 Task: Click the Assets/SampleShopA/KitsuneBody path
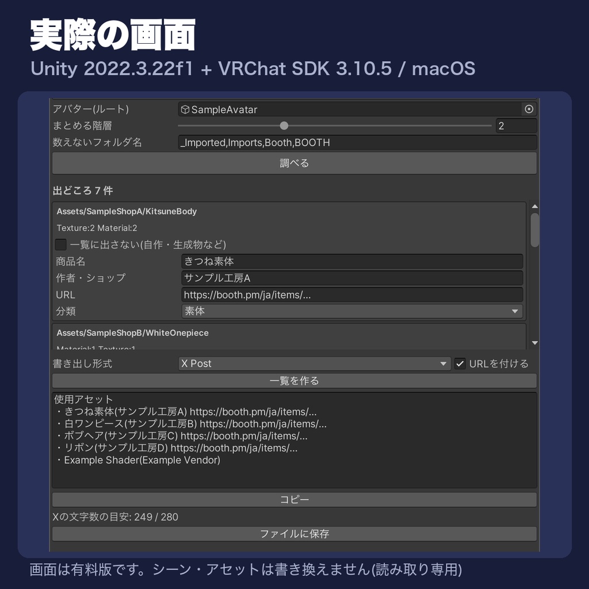(x=127, y=212)
